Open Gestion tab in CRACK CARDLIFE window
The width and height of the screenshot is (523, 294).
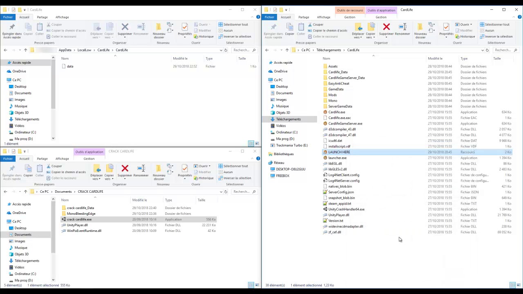[89, 159]
